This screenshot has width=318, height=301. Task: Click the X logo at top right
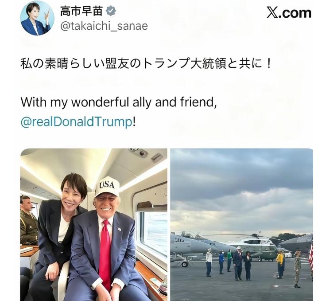click(x=272, y=12)
